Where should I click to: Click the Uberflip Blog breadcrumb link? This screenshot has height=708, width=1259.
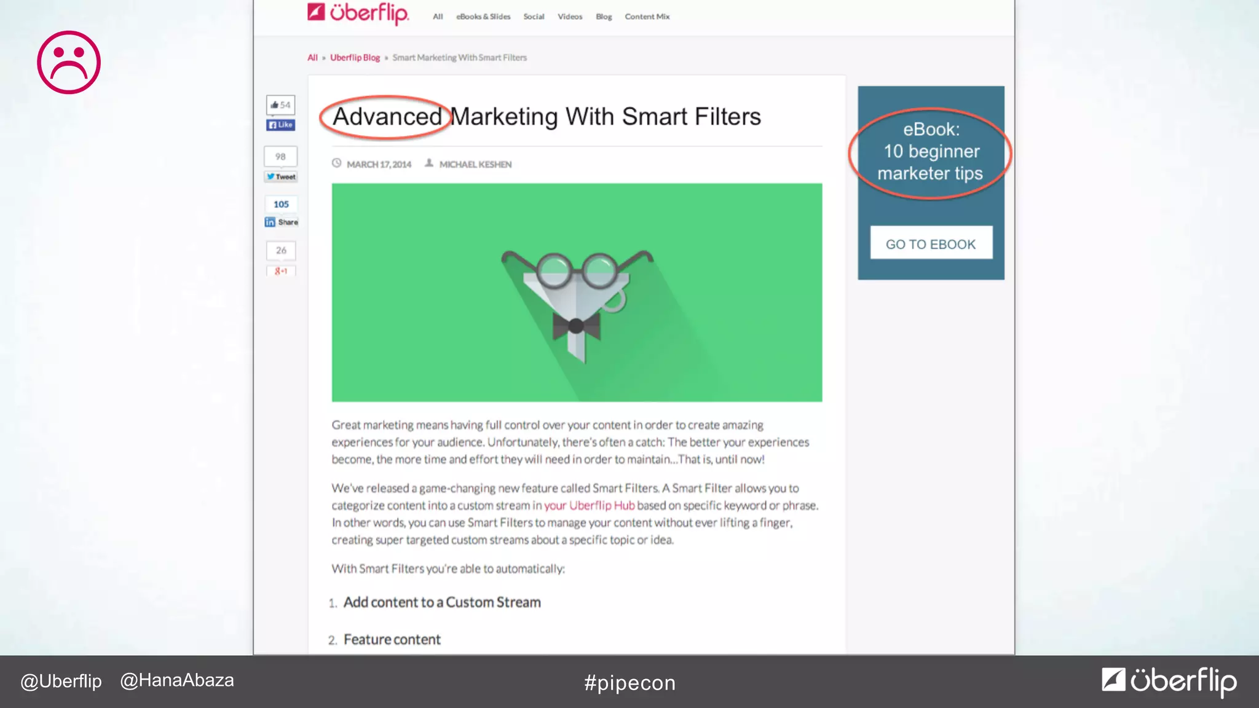(355, 58)
